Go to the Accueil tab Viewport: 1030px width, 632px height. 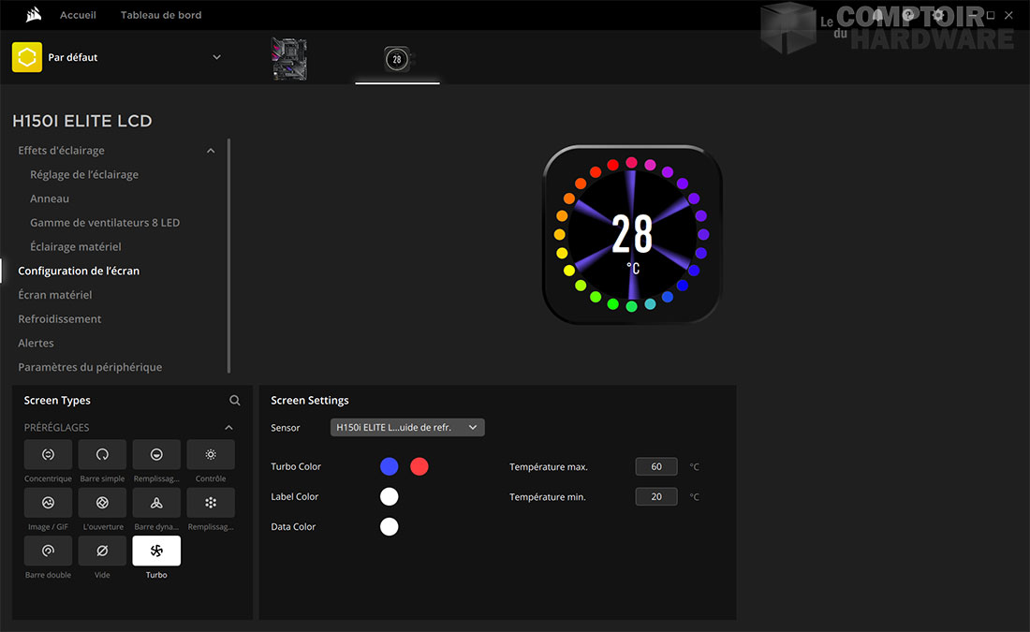78,15
